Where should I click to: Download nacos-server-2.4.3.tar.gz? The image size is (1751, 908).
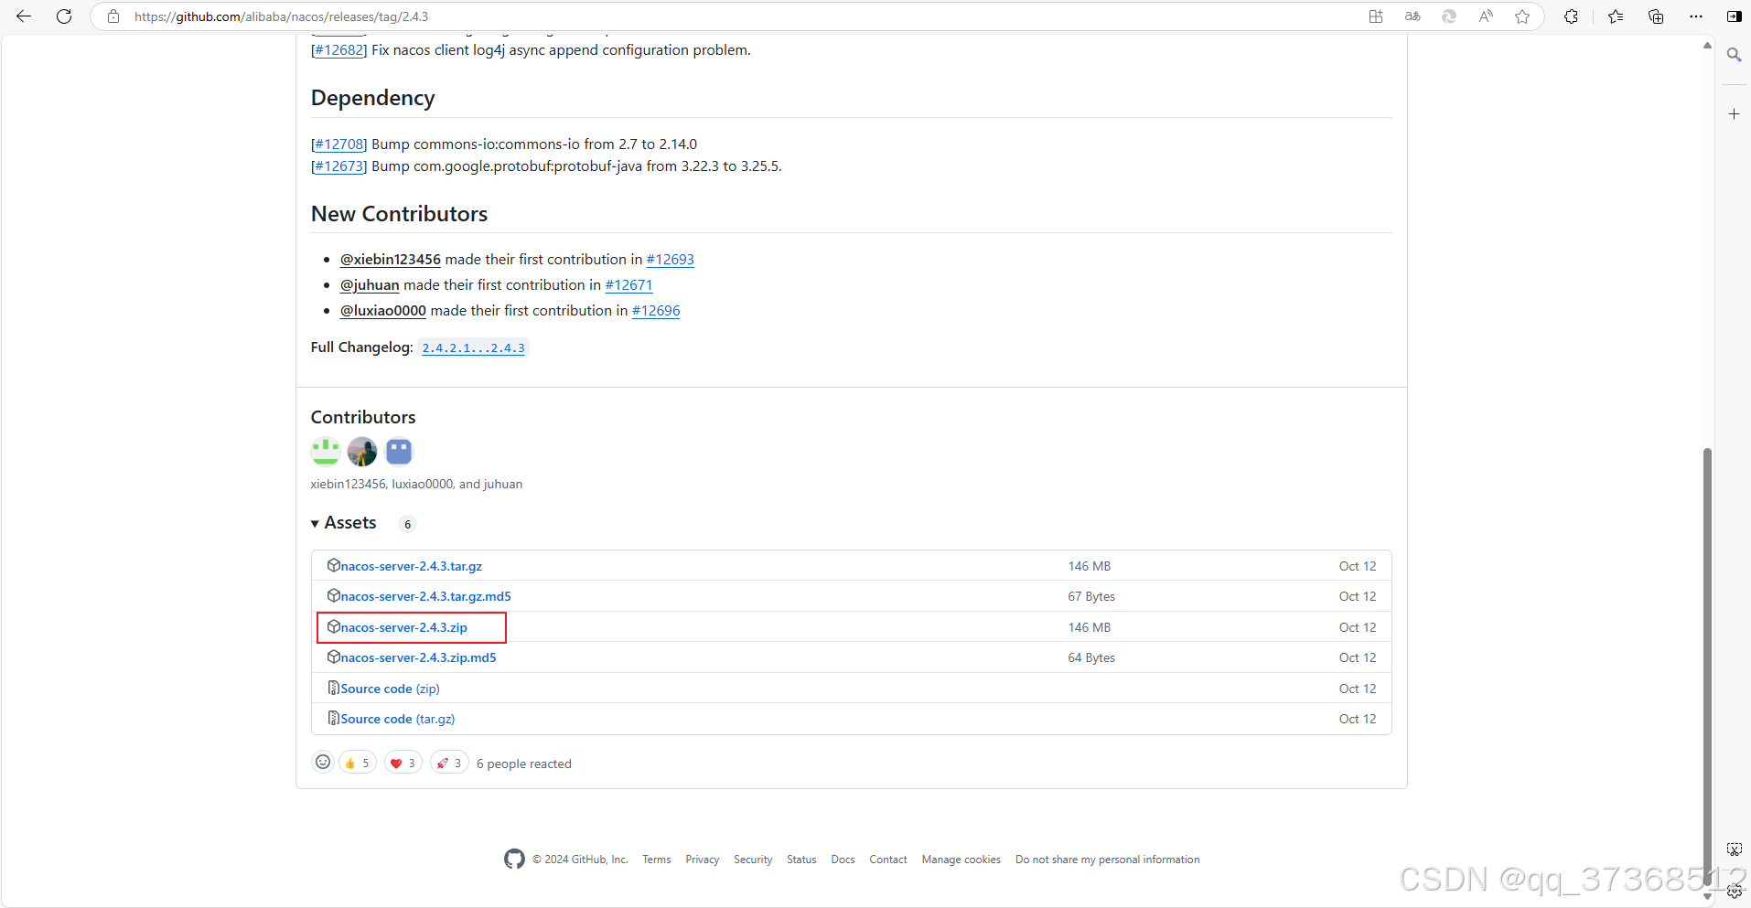[x=411, y=566]
